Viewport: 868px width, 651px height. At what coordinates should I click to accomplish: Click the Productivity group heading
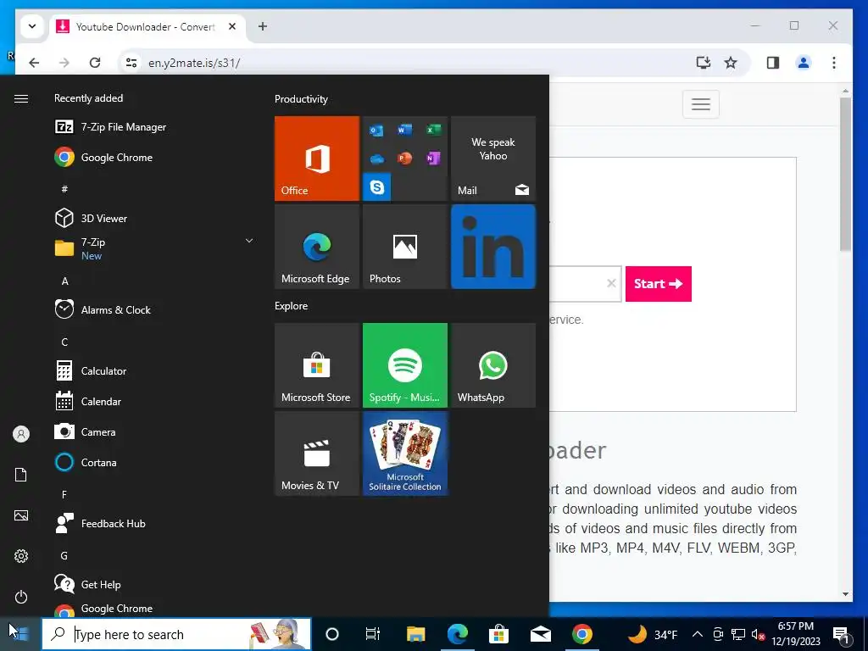click(x=301, y=99)
